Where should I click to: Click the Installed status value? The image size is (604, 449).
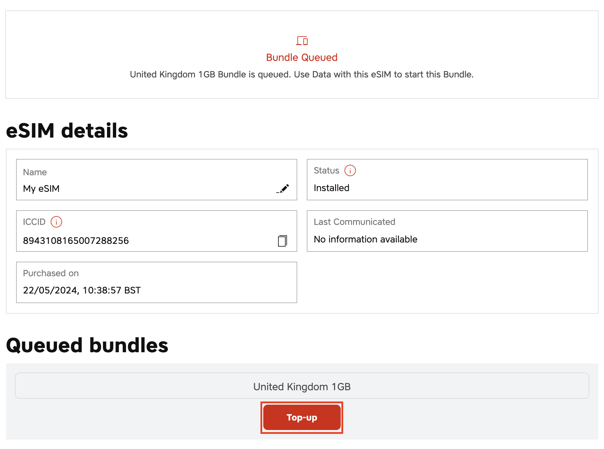[x=331, y=188]
